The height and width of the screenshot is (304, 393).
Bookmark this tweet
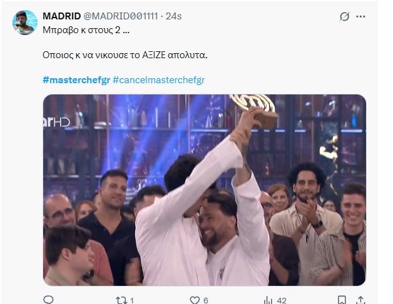(342, 300)
